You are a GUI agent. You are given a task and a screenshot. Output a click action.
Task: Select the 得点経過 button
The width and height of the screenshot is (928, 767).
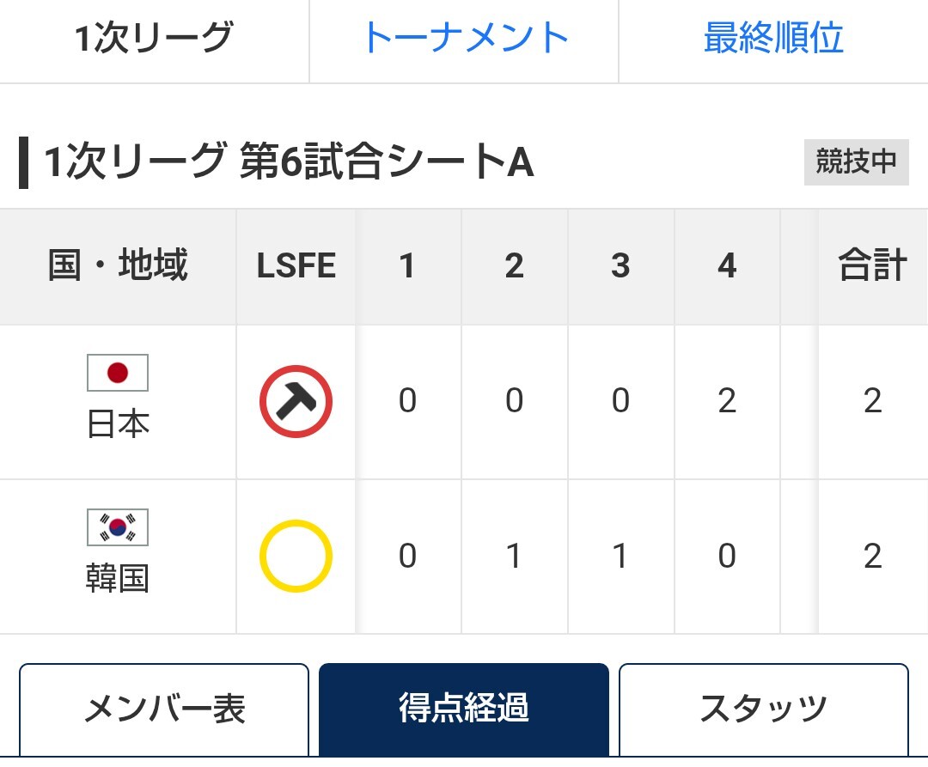464,709
